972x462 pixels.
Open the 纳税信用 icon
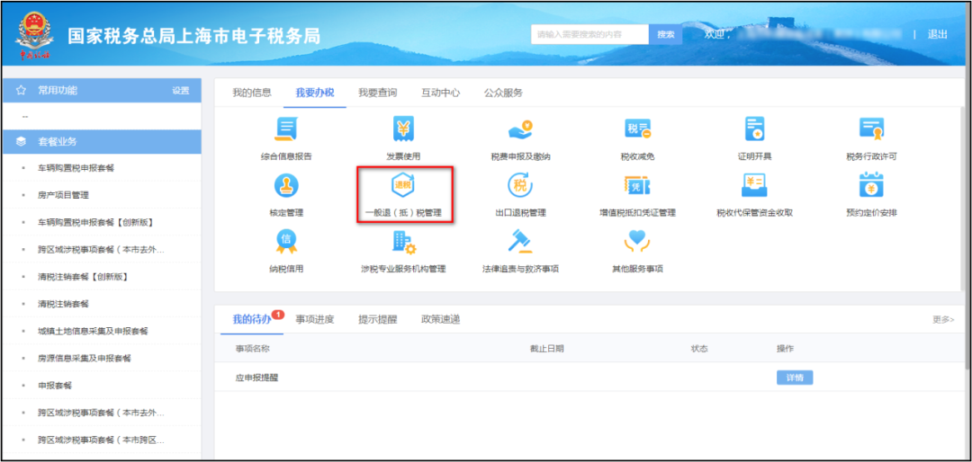[286, 242]
